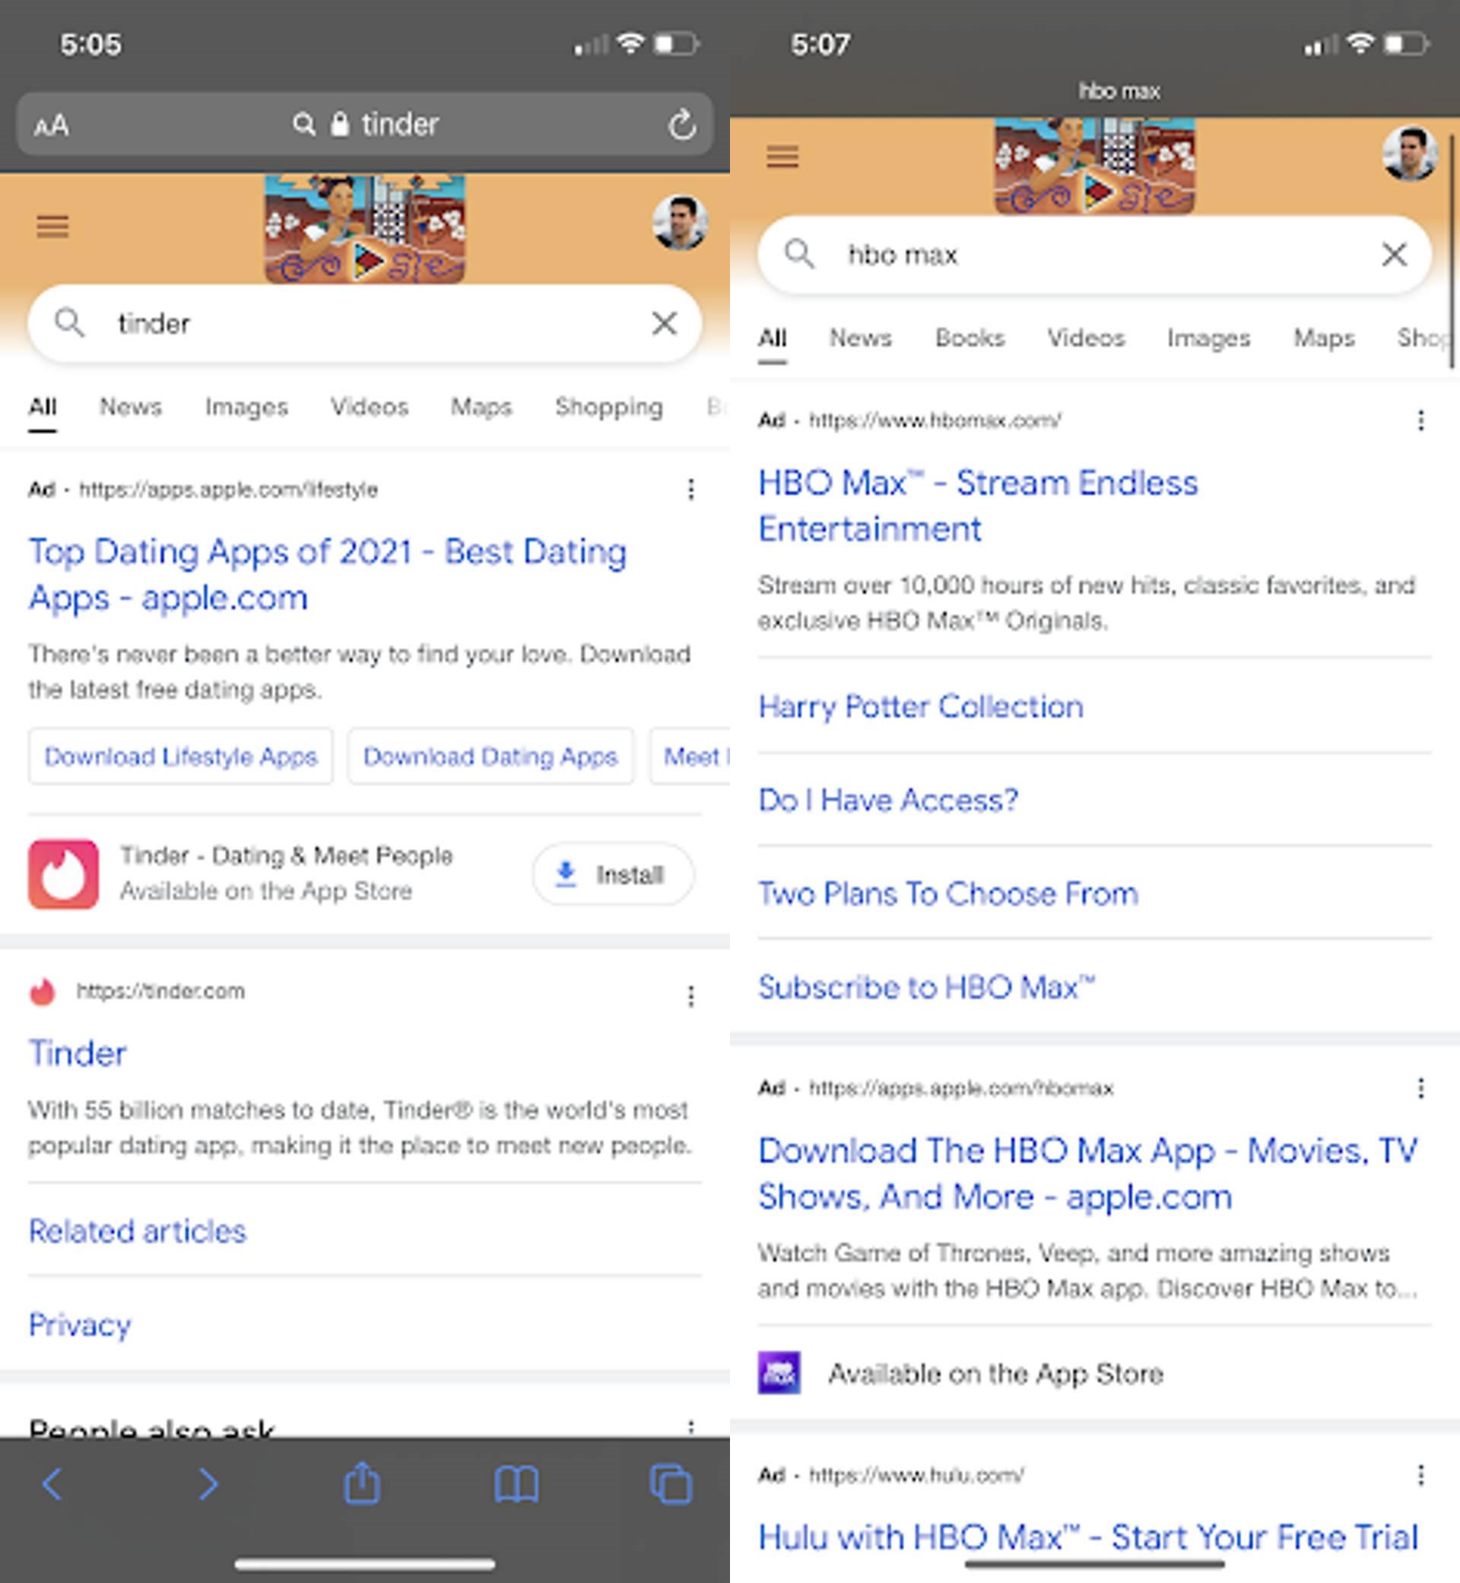This screenshot has height=1583, width=1460.
Task: Open Safari tabs overview icon
Action: 671,1483
